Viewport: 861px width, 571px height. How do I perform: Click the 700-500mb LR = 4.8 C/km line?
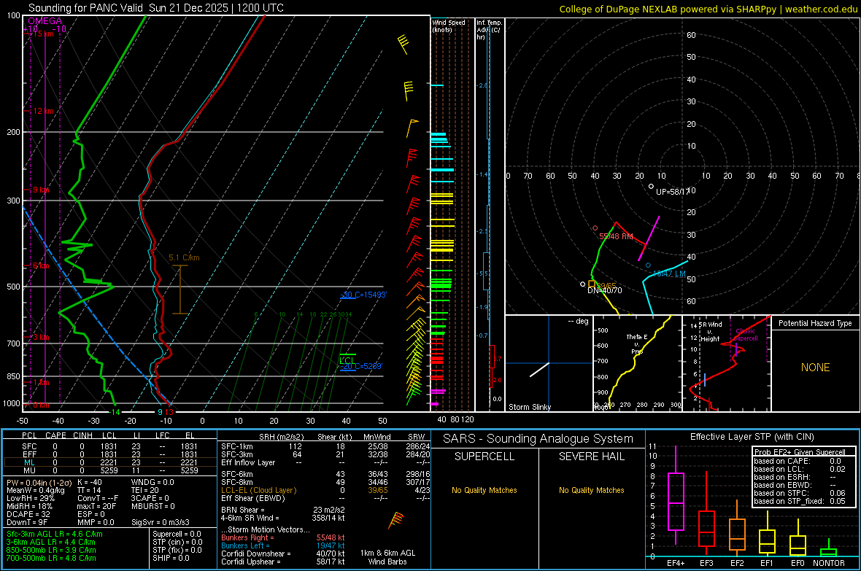click(51, 558)
